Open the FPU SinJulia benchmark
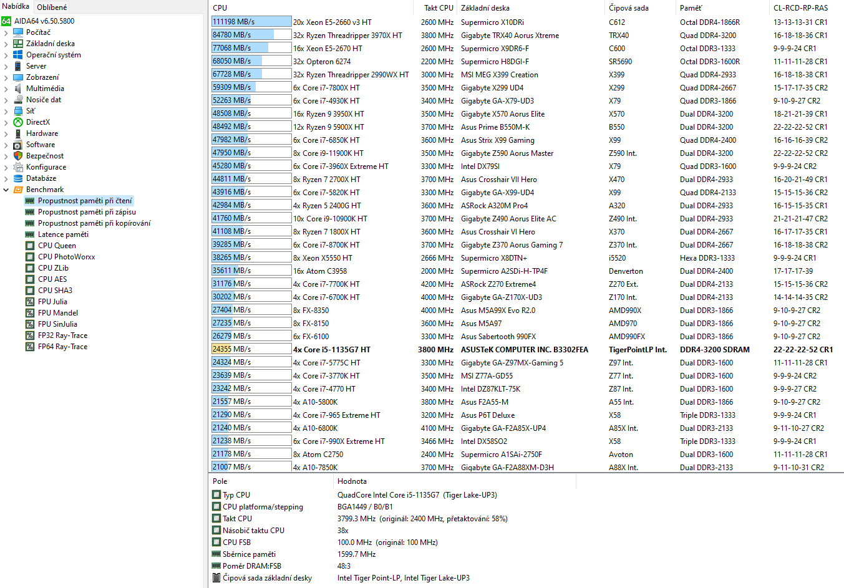The image size is (844, 588). [57, 324]
